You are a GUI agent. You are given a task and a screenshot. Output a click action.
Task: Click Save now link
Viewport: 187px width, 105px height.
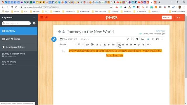tap(160, 31)
